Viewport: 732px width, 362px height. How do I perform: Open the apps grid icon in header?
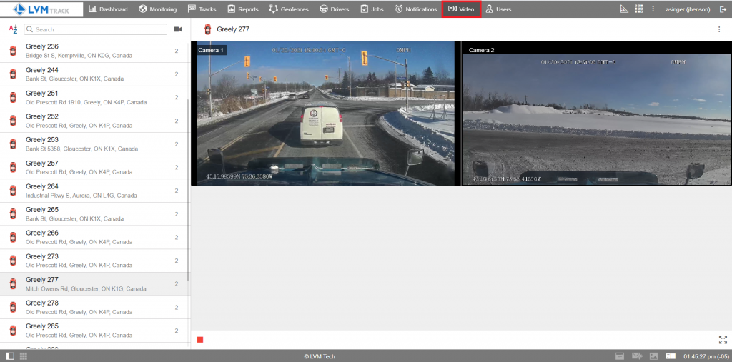(638, 9)
